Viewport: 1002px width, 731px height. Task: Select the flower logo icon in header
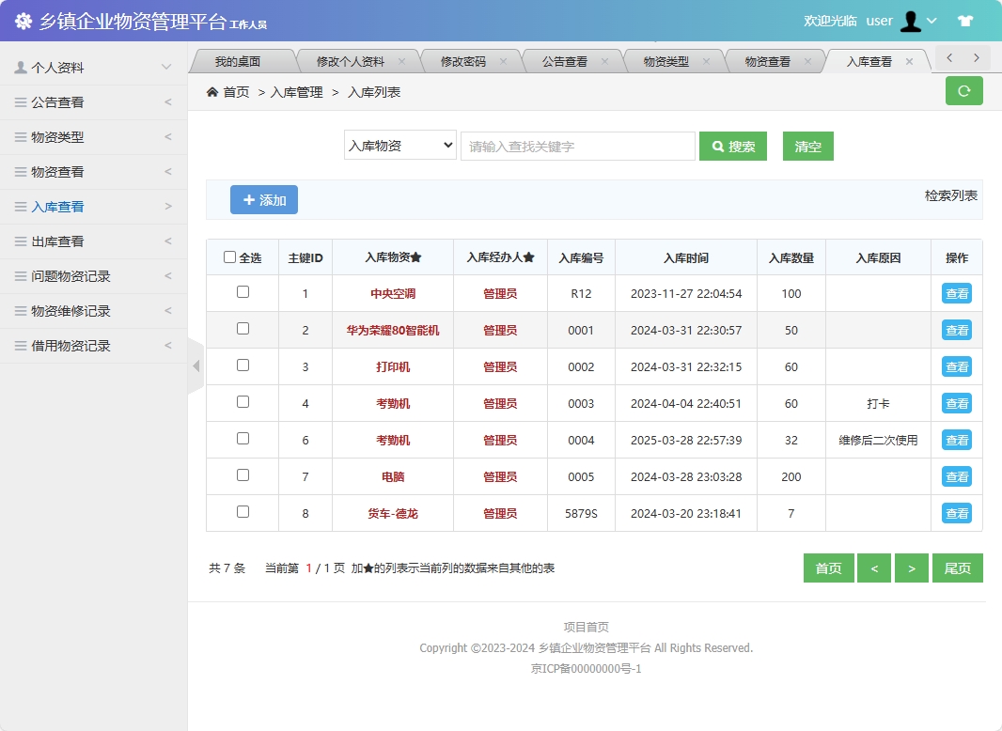pyautogui.click(x=23, y=20)
